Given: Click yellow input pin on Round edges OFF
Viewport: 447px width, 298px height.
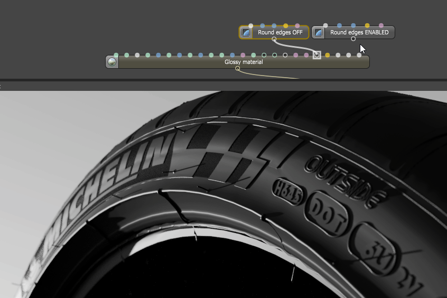Looking at the screenshot, I should coord(286,26).
